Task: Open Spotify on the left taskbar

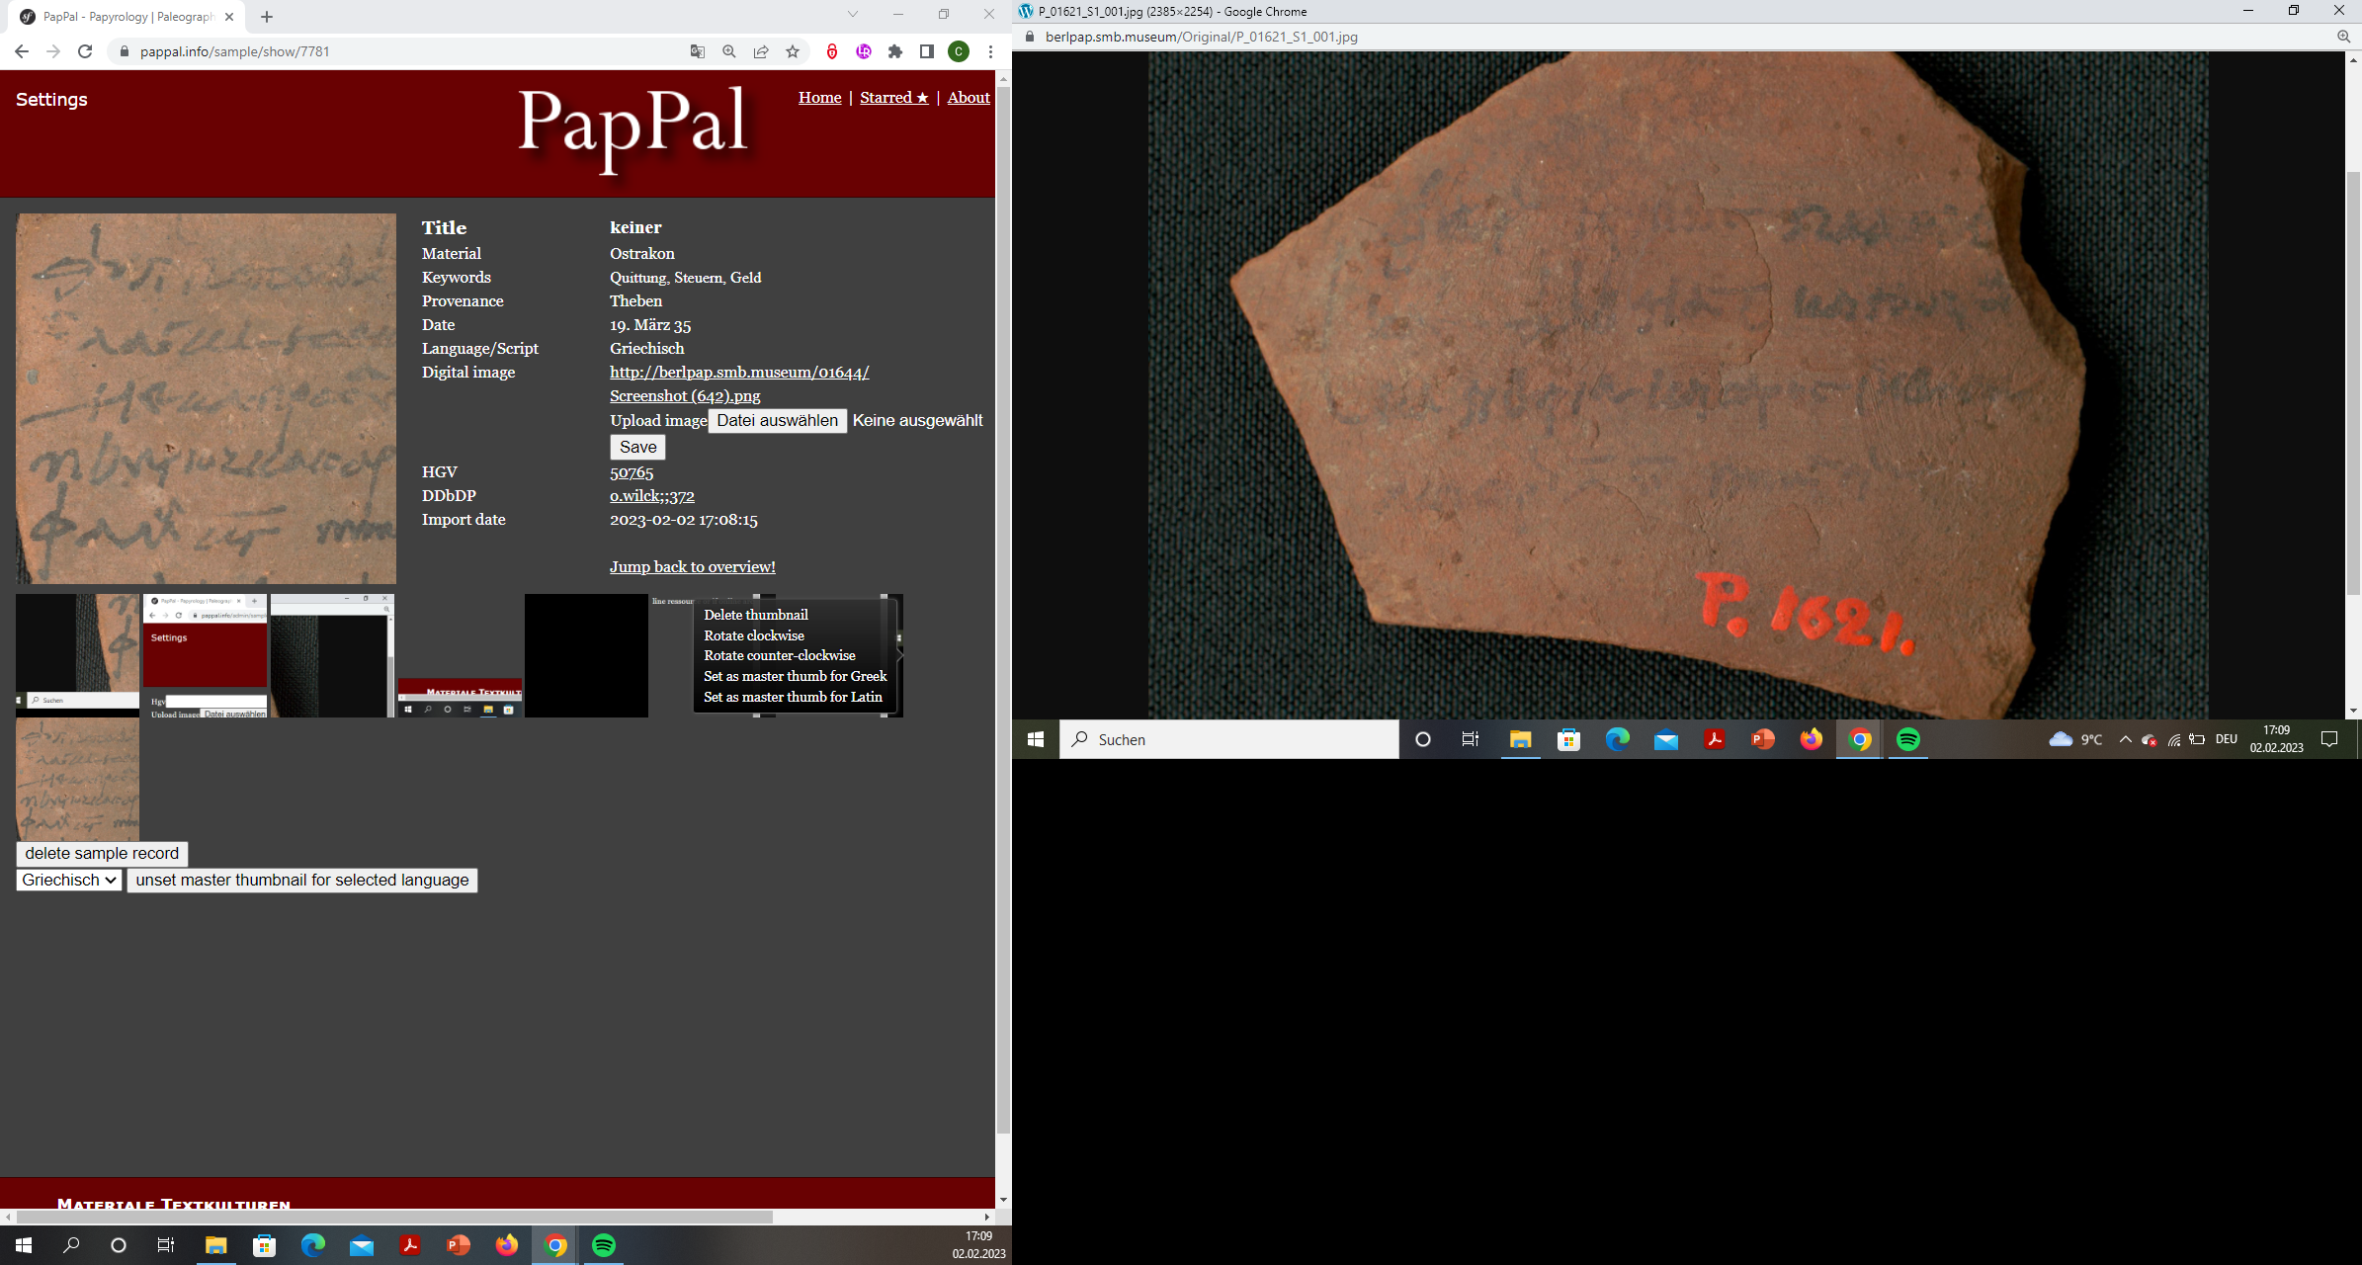Action: (604, 1245)
